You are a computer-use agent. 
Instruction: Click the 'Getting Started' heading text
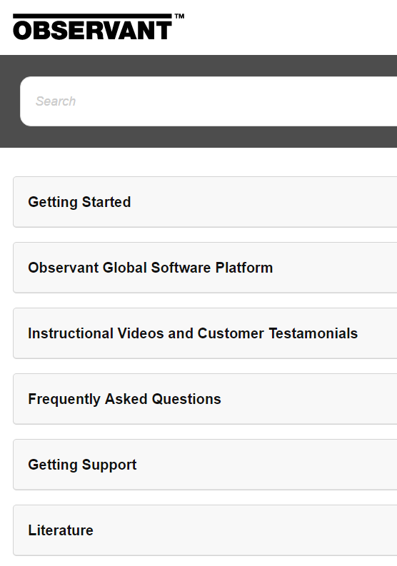tap(79, 202)
